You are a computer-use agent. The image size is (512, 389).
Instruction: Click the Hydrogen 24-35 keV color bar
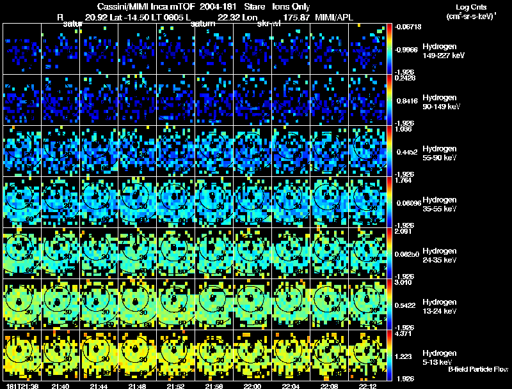389,253
